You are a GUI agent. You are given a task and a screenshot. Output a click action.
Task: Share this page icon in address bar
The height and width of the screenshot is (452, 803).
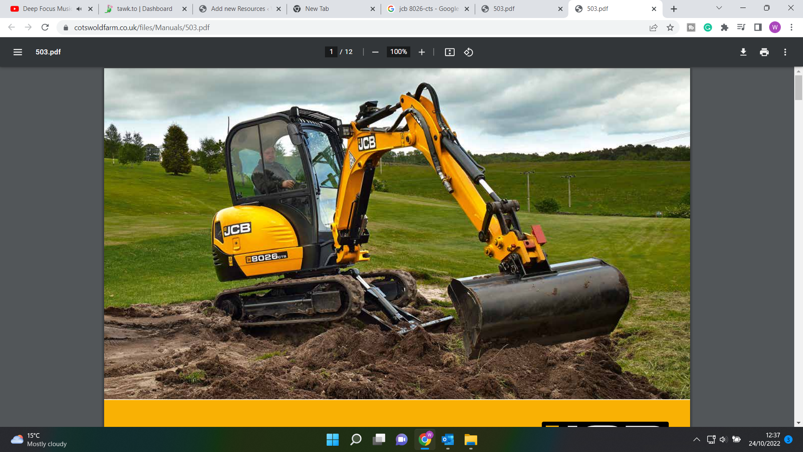(x=653, y=27)
